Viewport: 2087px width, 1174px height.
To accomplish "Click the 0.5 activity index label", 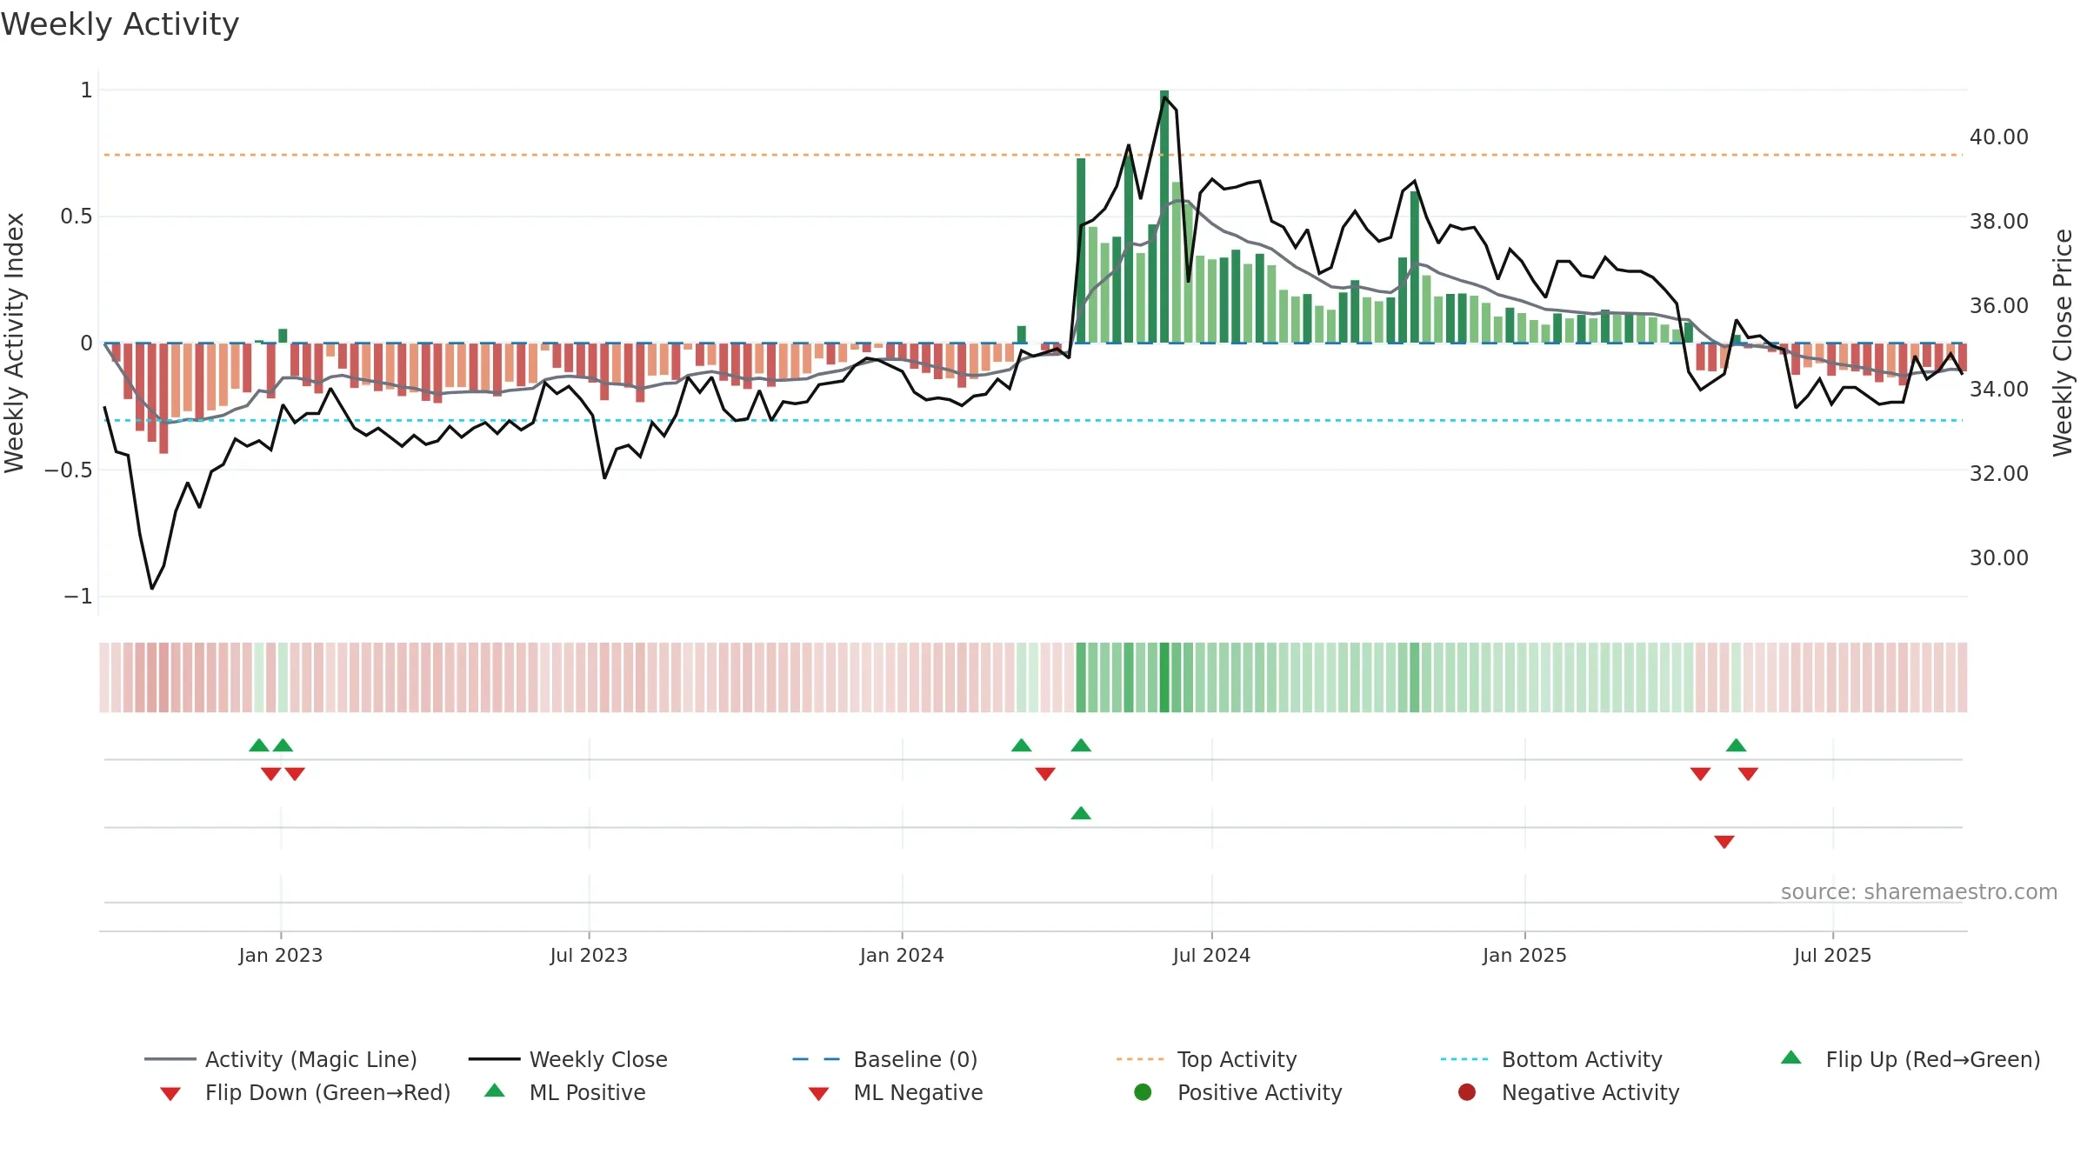I will click(77, 216).
